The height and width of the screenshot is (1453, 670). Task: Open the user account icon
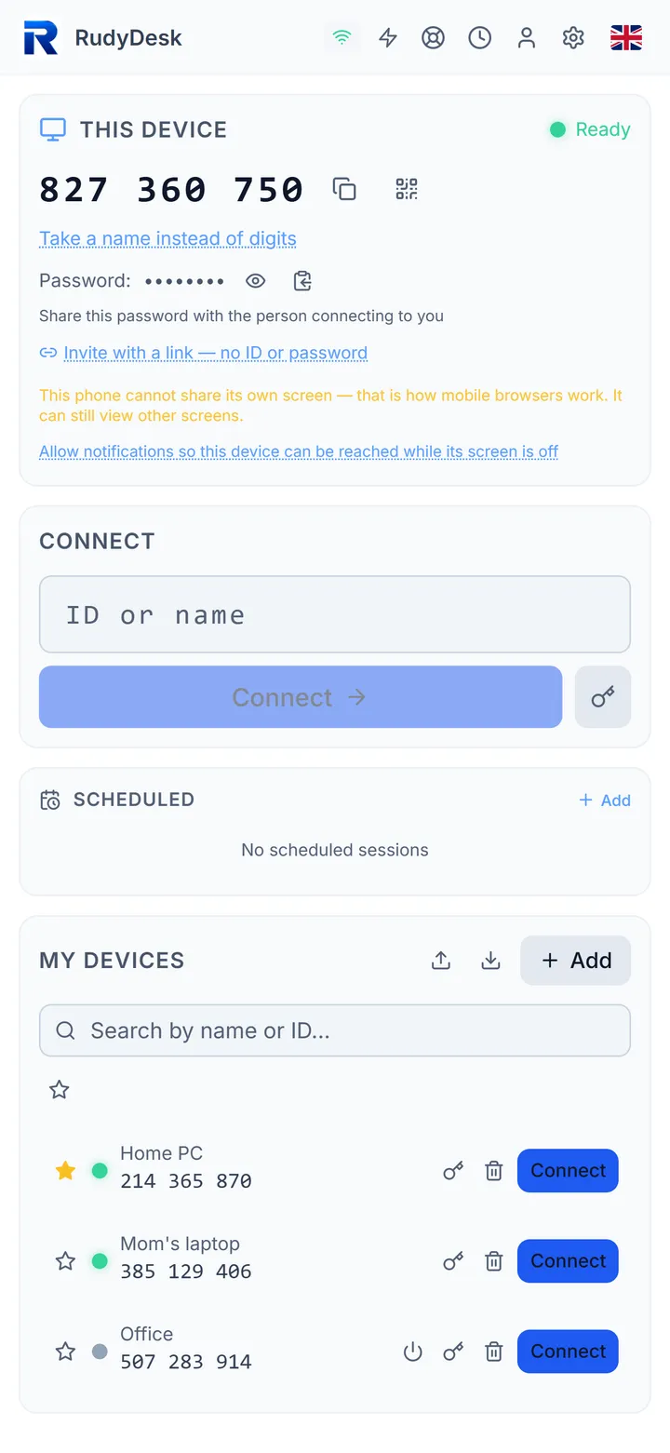click(527, 38)
